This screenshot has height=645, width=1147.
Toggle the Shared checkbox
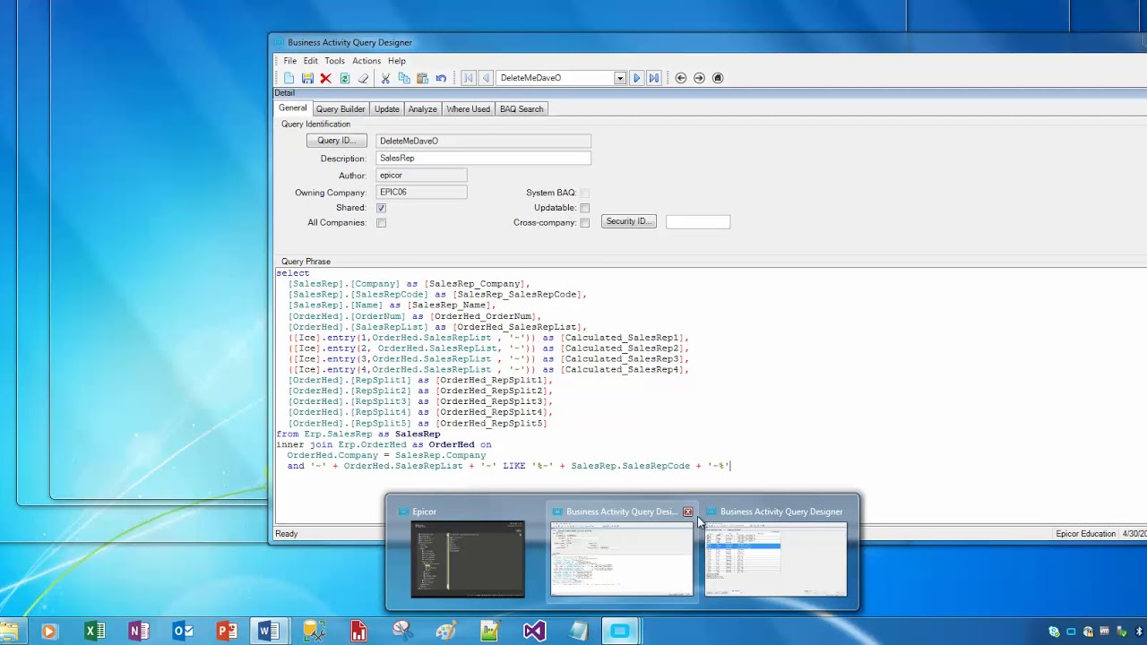(x=381, y=208)
